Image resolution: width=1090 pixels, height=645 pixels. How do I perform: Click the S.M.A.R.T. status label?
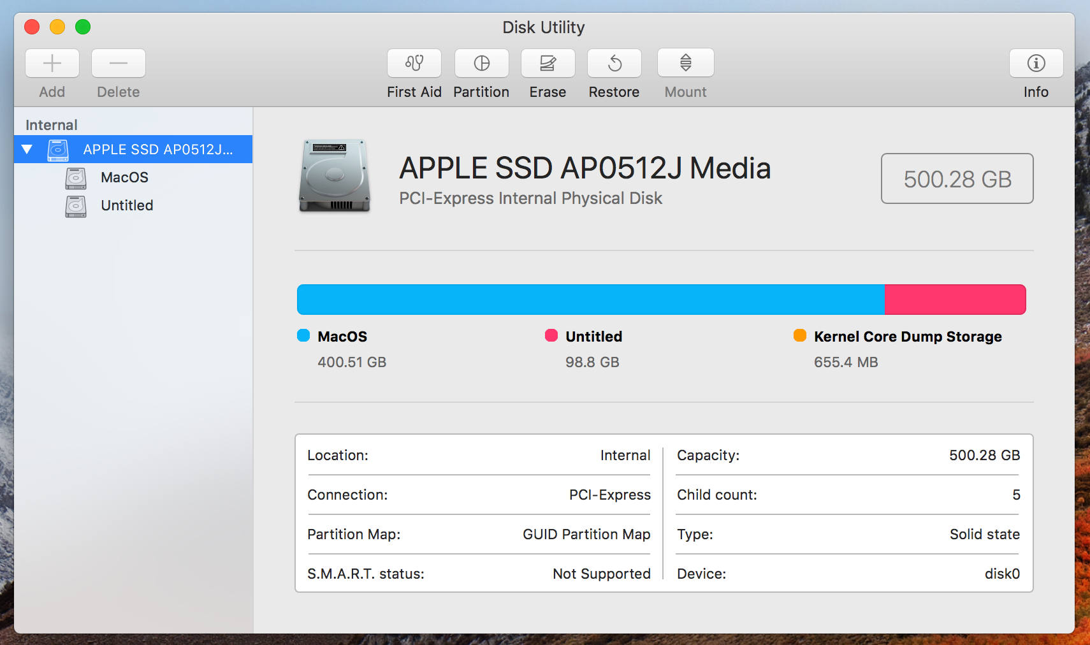point(366,574)
